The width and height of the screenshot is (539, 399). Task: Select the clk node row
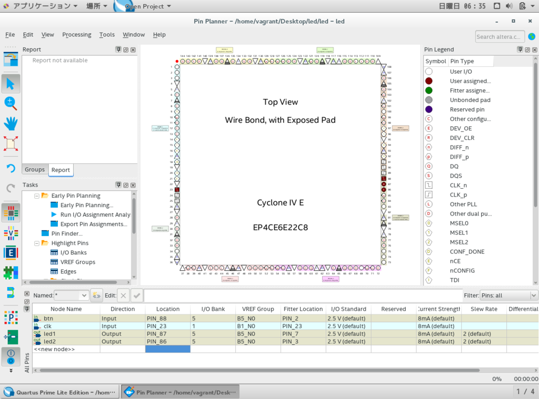click(x=285, y=326)
